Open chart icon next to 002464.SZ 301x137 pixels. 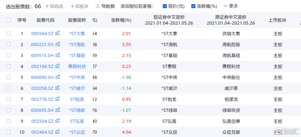(57, 132)
